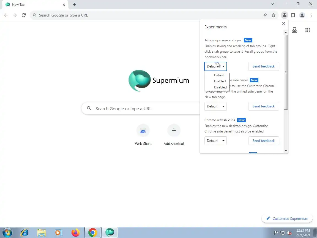Image resolution: width=317 pixels, height=238 pixels.
Task: Click the profile avatar icon
Action: click(302, 15)
